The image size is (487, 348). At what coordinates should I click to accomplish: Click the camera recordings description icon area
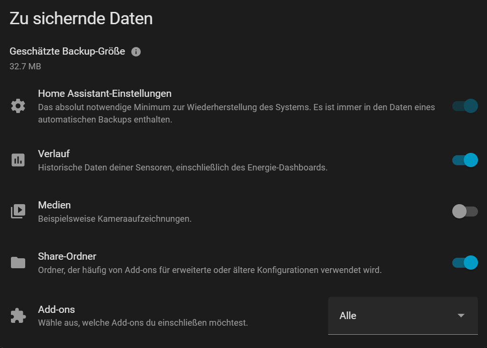18,211
